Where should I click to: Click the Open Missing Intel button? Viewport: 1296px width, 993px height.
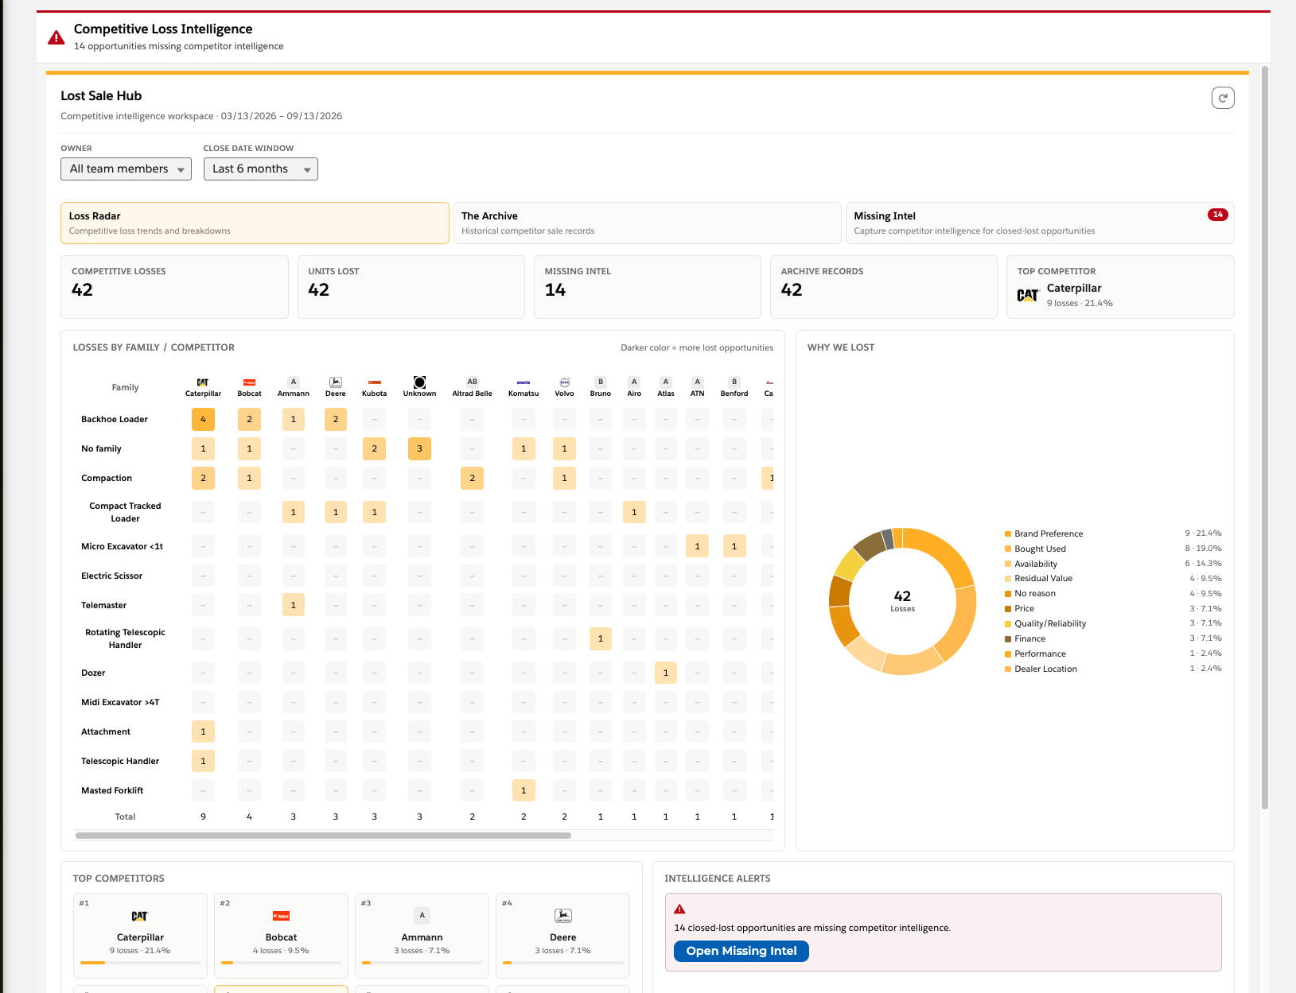click(741, 951)
